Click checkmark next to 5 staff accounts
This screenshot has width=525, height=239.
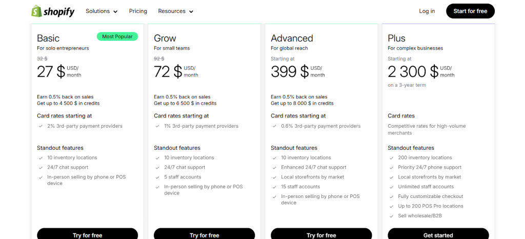(x=157, y=177)
